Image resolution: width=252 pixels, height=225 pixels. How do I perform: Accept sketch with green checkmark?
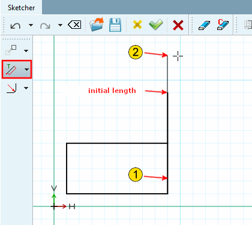click(x=156, y=25)
